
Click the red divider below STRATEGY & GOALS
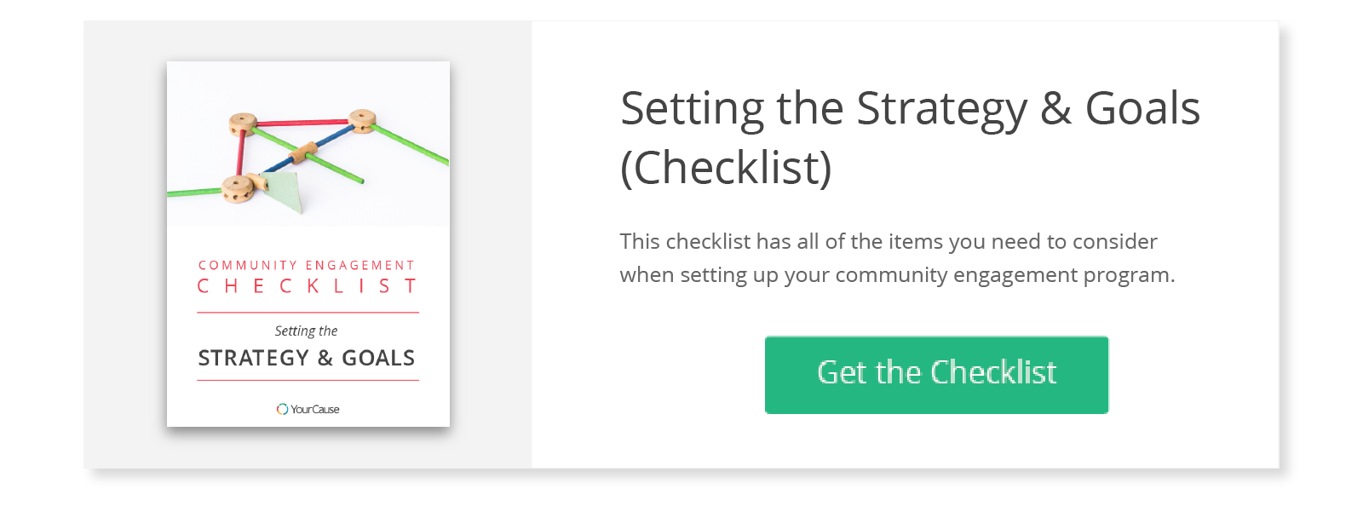tap(308, 380)
